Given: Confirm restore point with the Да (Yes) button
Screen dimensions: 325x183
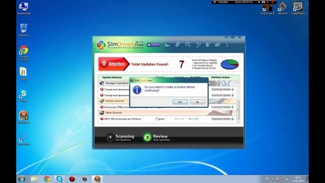Looking at the screenshot, I should (180, 102).
